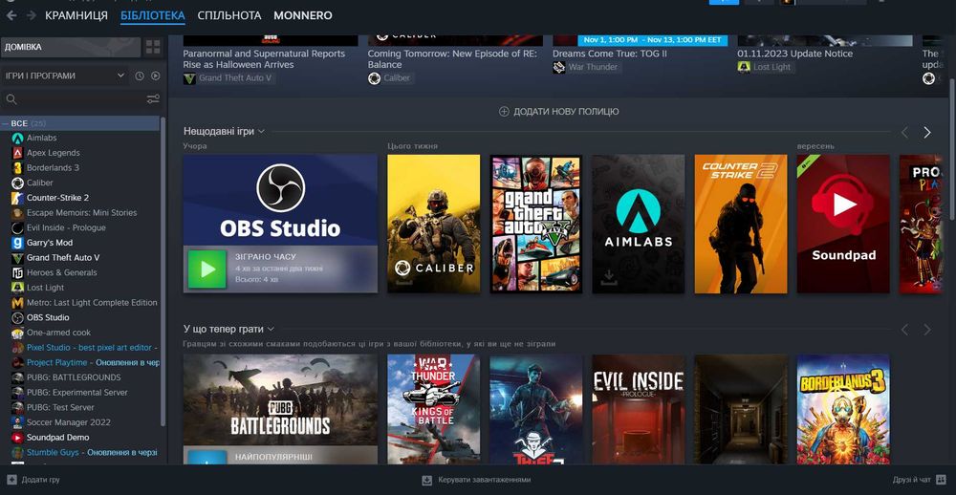Open Caliber recent game cover
Viewport: 956px width, 495px height.
pyautogui.click(x=433, y=224)
